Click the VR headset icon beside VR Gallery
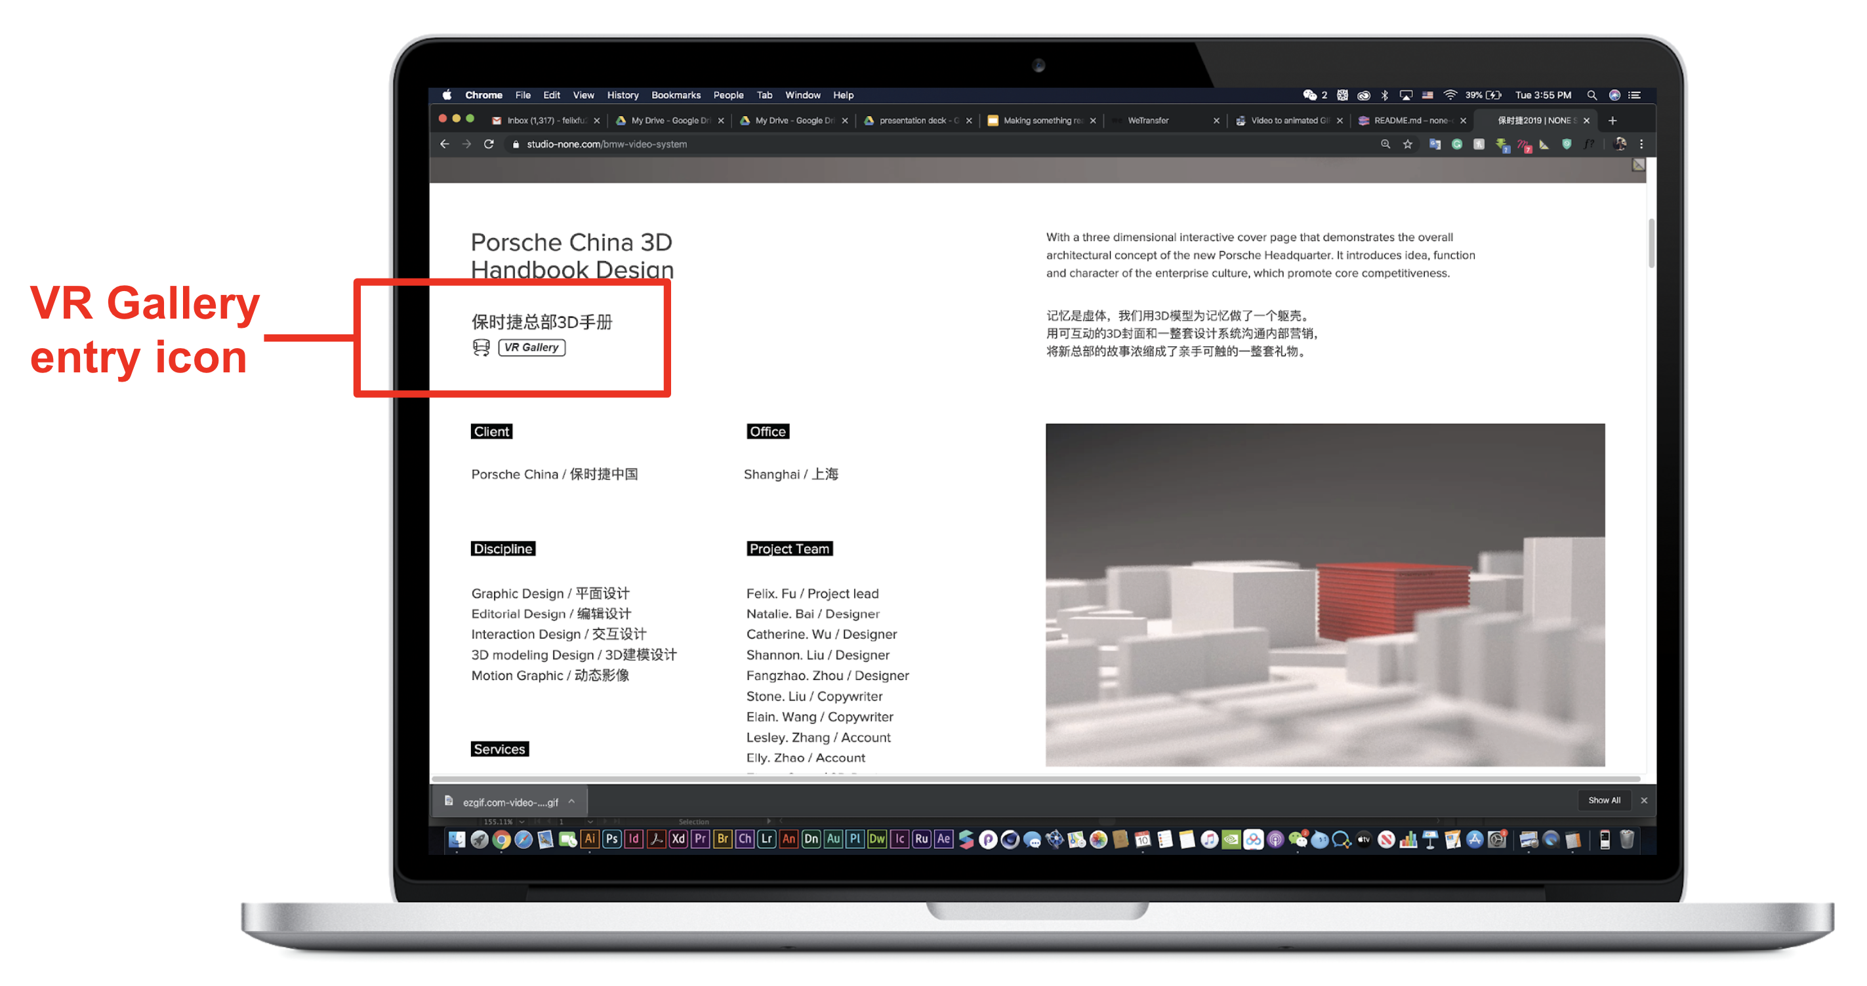The width and height of the screenshot is (1867, 986). click(x=480, y=347)
